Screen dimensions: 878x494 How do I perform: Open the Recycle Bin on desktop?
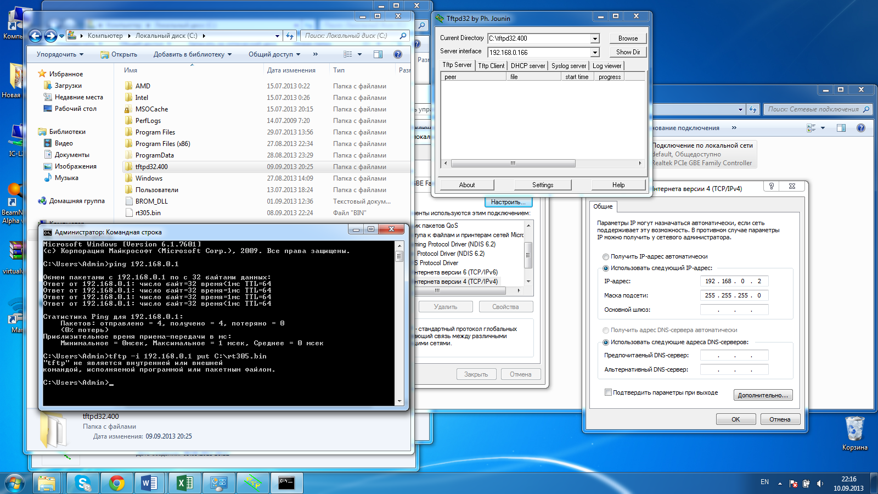tap(854, 429)
